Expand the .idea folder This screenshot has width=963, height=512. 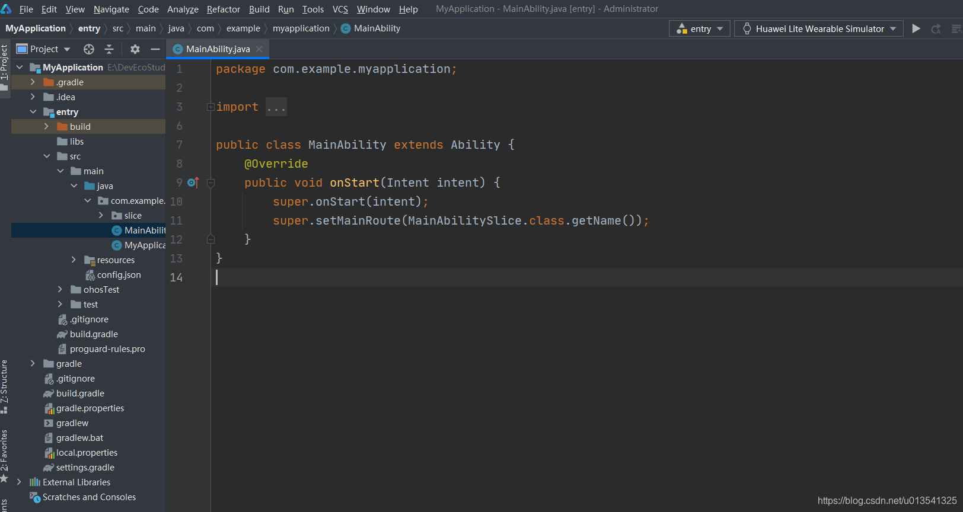(33, 97)
